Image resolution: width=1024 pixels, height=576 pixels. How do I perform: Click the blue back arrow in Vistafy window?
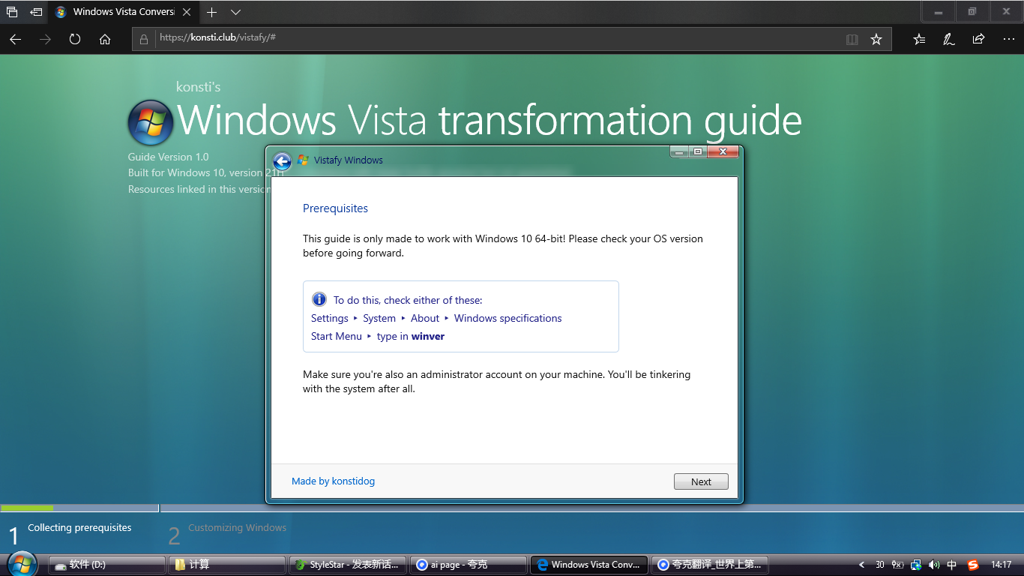click(x=282, y=161)
